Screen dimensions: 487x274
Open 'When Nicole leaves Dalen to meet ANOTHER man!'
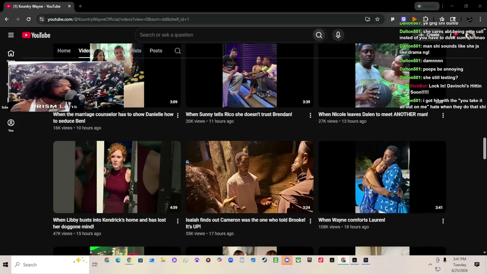click(373, 114)
